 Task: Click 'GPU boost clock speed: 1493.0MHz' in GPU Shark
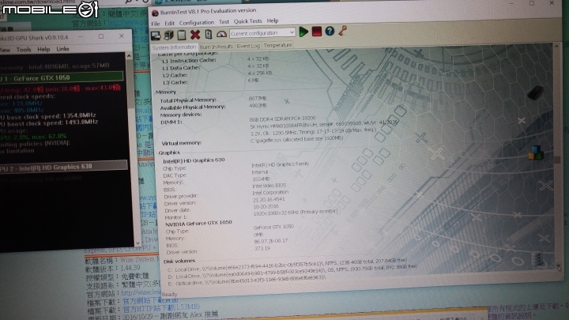[x=49, y=123]
